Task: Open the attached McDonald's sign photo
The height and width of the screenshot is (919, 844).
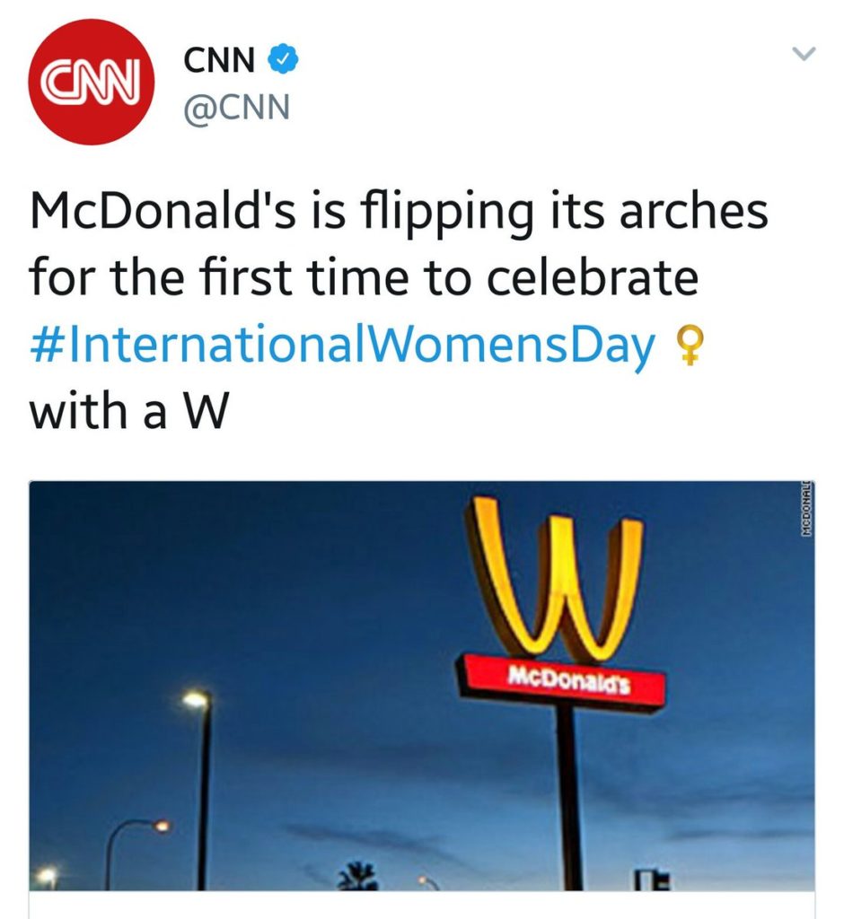Action: pos(422,686)
